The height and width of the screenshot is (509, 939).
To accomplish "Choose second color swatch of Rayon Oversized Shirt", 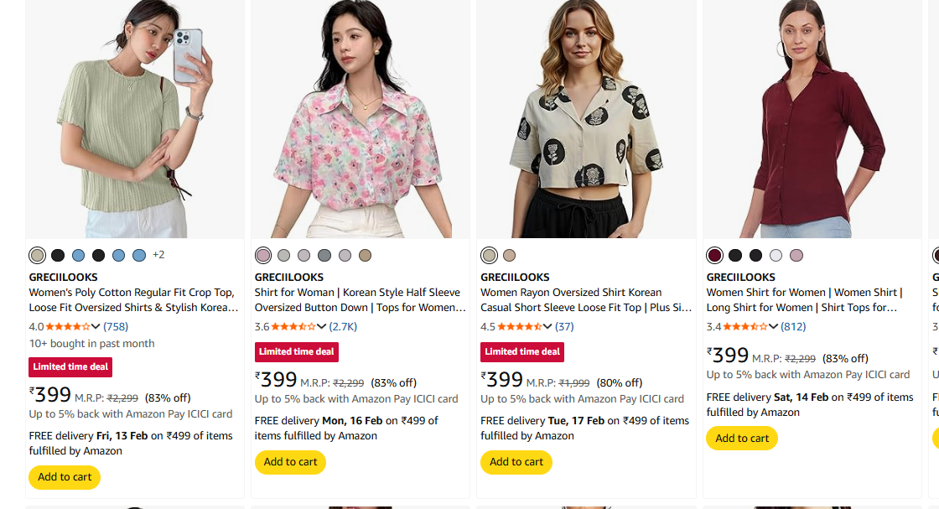I will [x=509, y=255].
